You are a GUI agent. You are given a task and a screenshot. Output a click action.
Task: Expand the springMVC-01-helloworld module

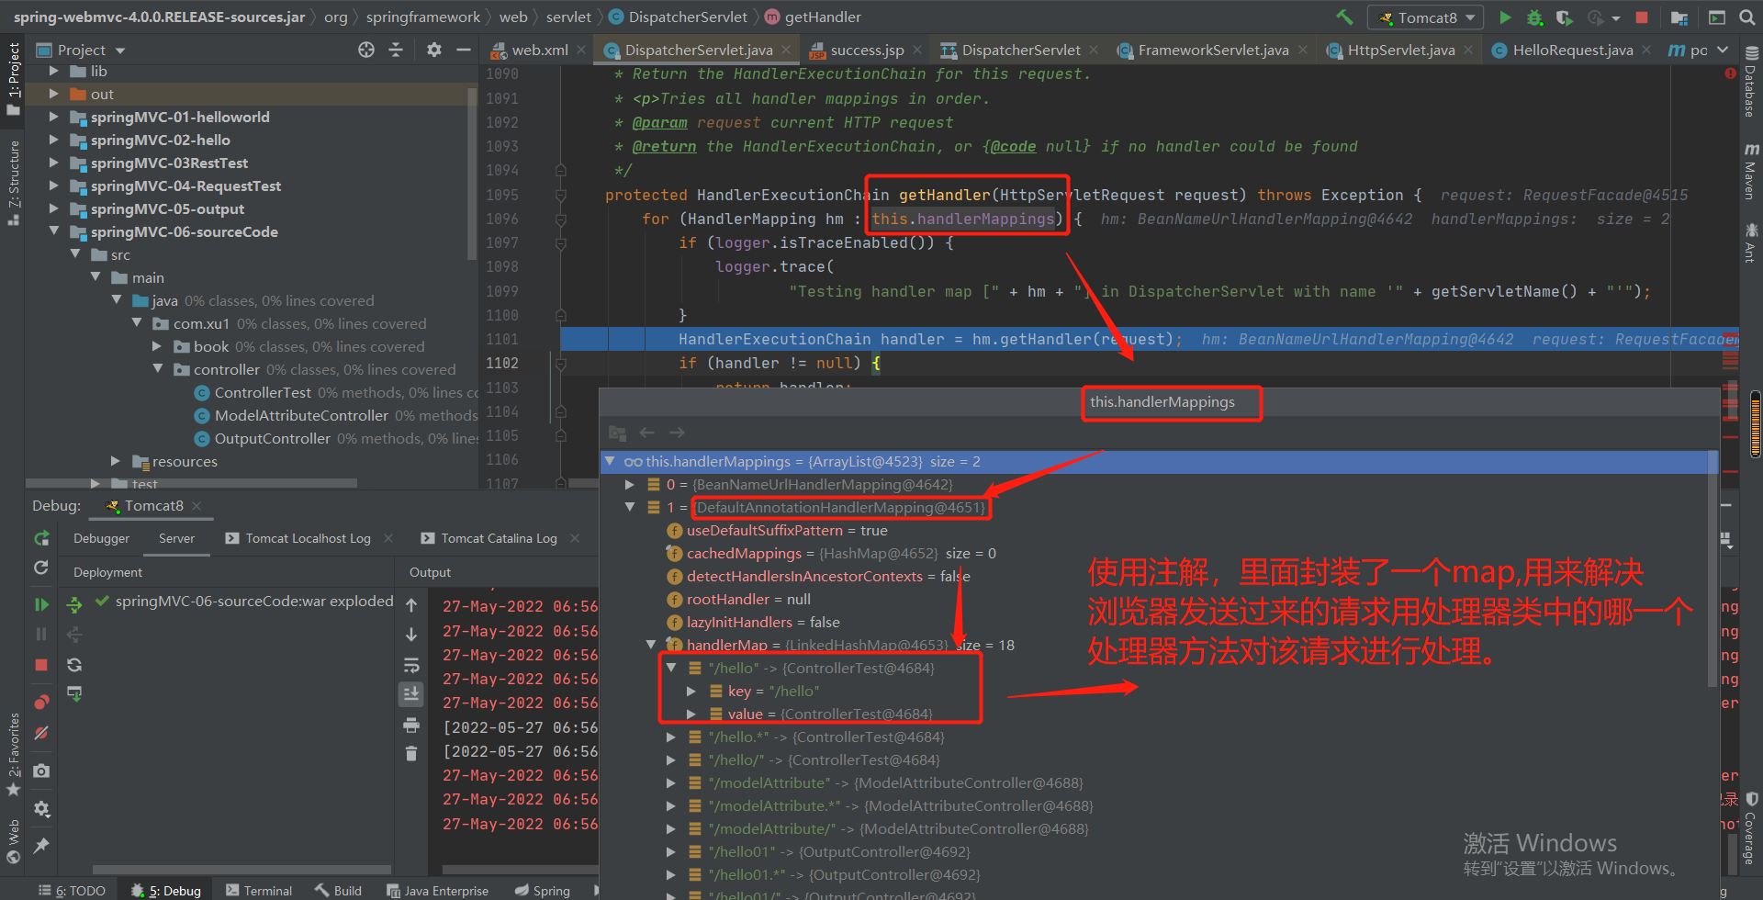point(53,117)
